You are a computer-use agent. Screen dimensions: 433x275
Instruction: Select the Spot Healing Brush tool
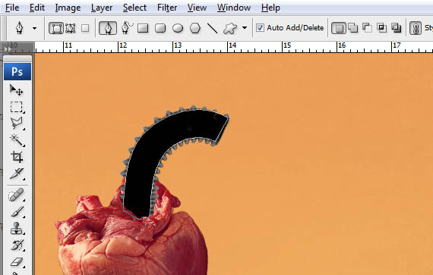17,195
